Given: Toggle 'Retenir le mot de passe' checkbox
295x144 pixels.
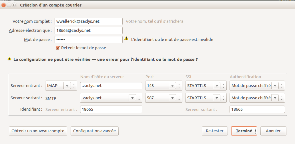Looking at the screenshot, I should click(x=57, y=48).
